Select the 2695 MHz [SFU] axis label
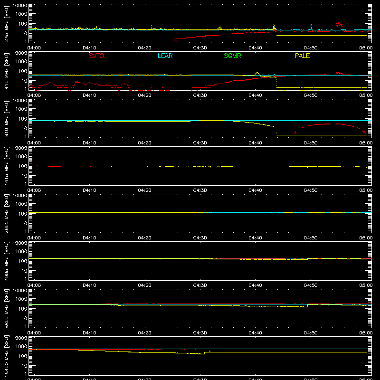The height and width of the screenshot is (380, 380). coord(6,213)
